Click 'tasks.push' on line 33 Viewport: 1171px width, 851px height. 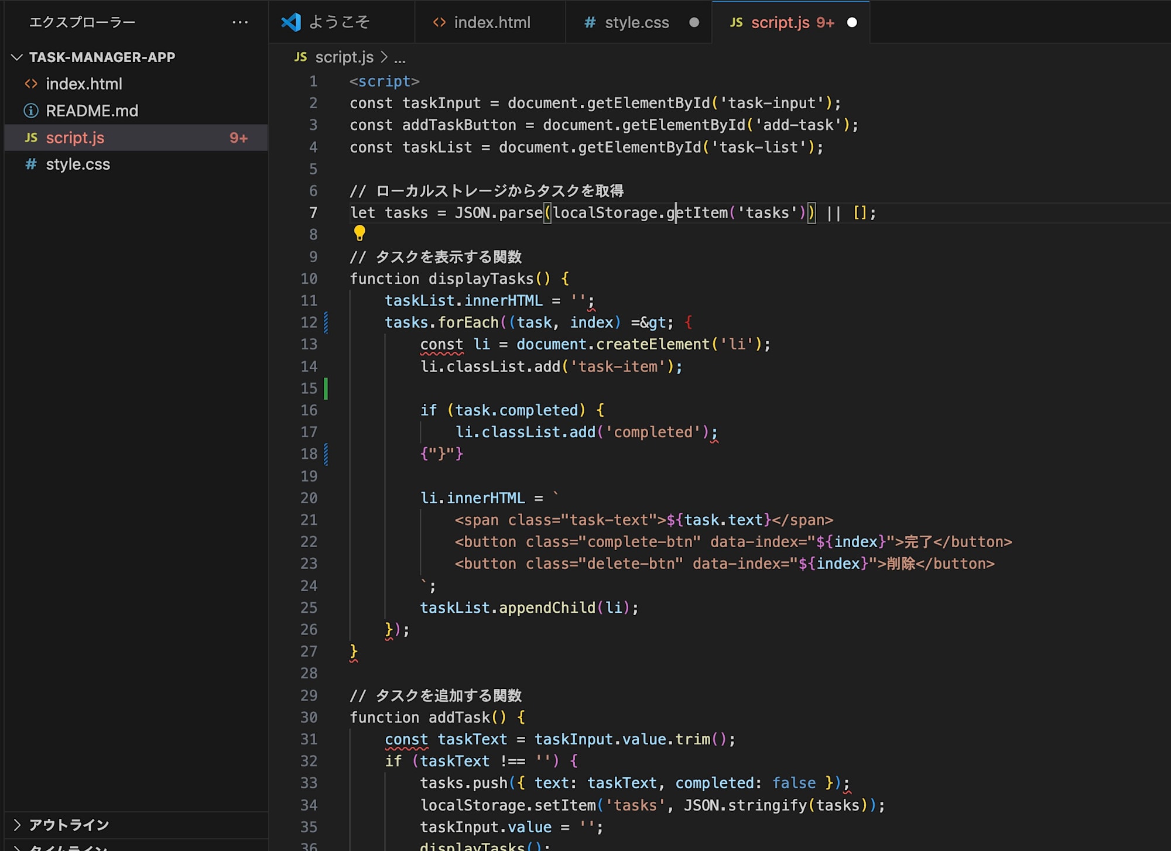coord(464,783)
